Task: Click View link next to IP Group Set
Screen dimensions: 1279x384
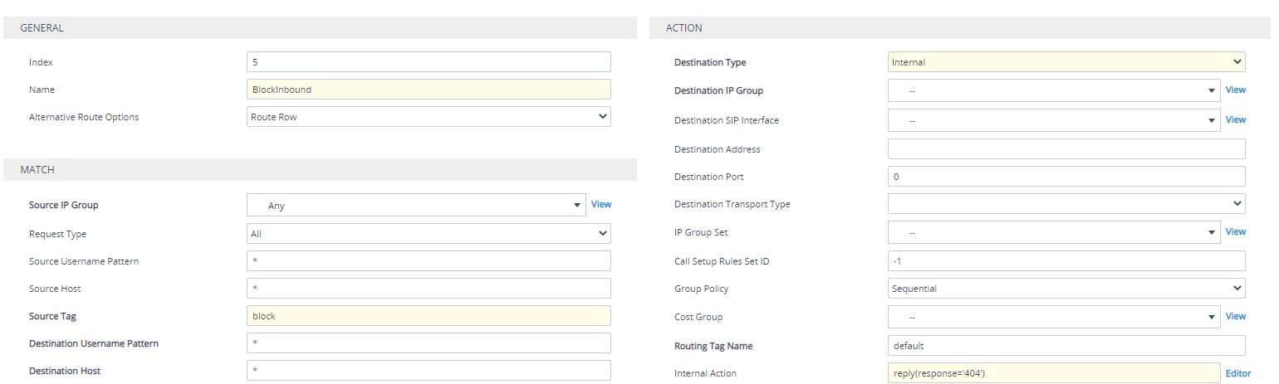Action: pyautogui.click(x=1235, y=231)
